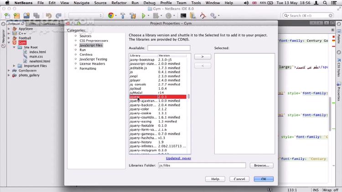Click the Available filter text field
The width and height of the screenshot is (342, 192).
pos(169,48)
